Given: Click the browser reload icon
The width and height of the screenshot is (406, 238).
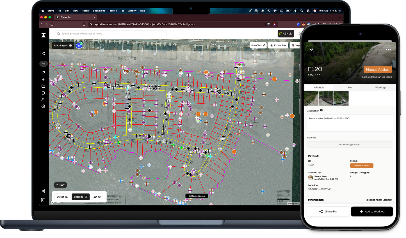Looking at the screenshot, I should [52, 24].
